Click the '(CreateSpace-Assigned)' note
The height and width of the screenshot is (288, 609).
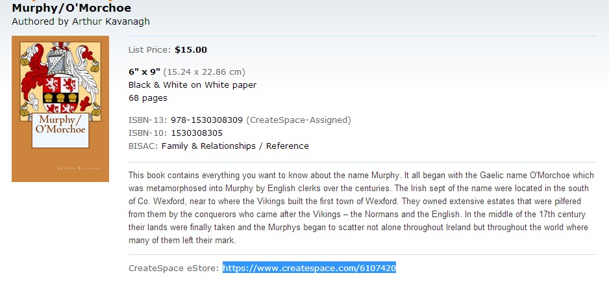[299, 120]
